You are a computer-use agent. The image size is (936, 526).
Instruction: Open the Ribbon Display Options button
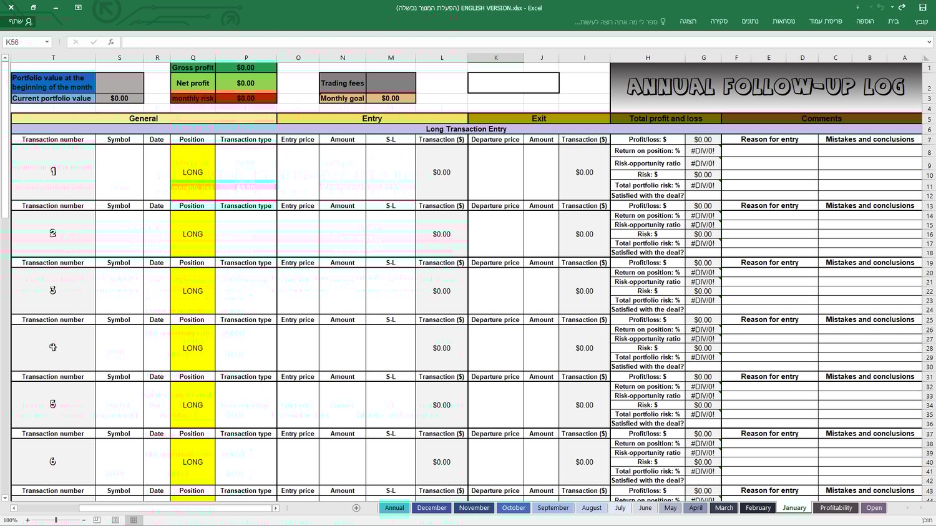[x=78, y=7]
